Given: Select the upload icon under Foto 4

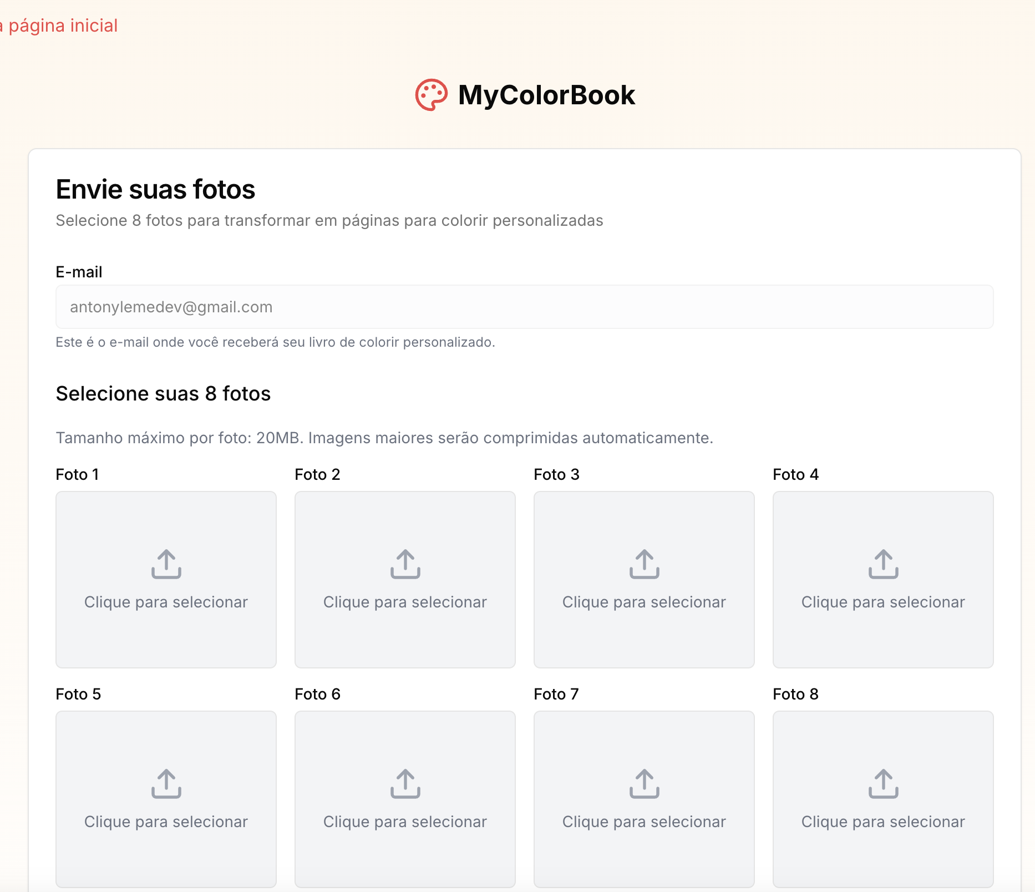Looking at the screenshot, I should click(x=883, y=564).
